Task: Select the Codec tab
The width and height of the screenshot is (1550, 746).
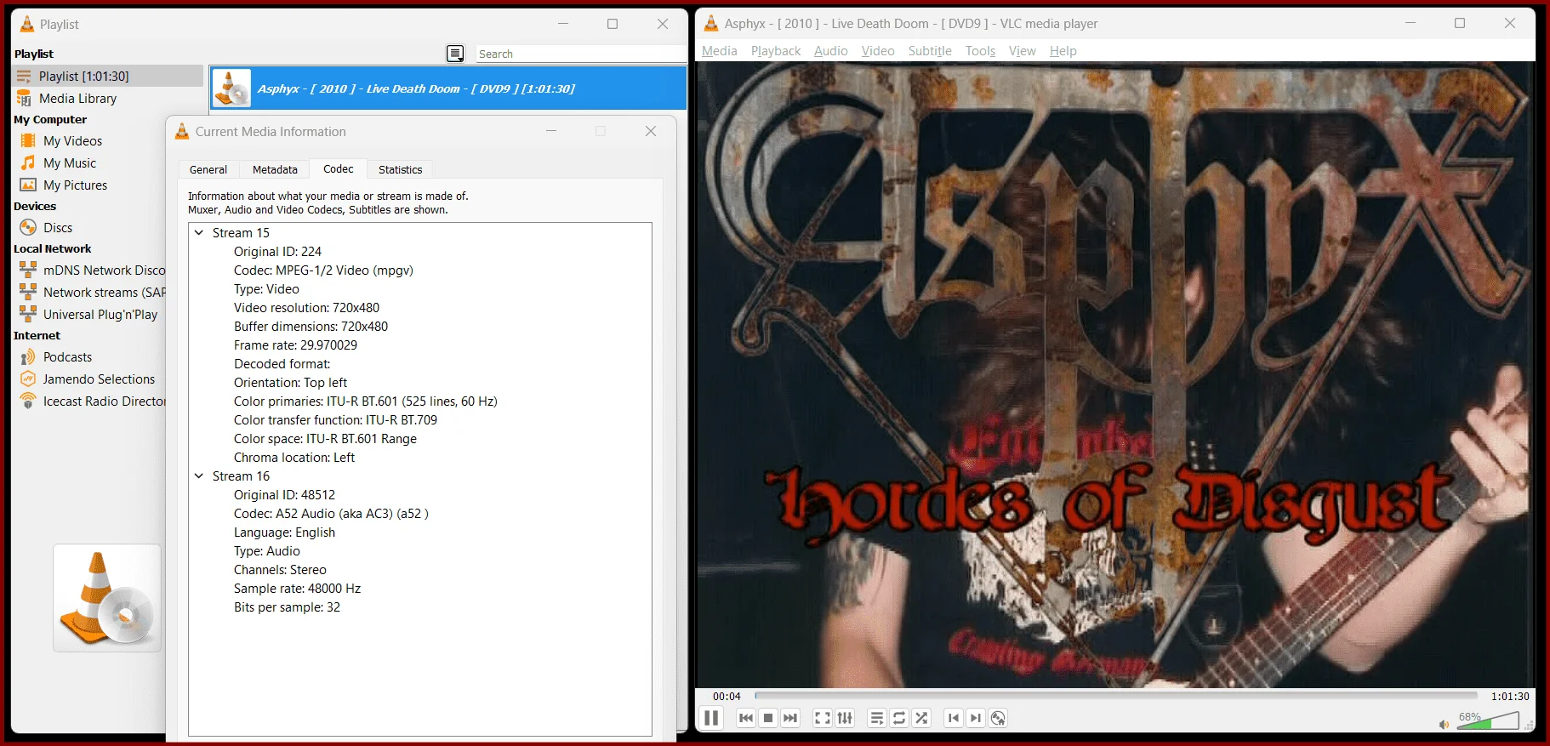Action: tap(339, 168)
